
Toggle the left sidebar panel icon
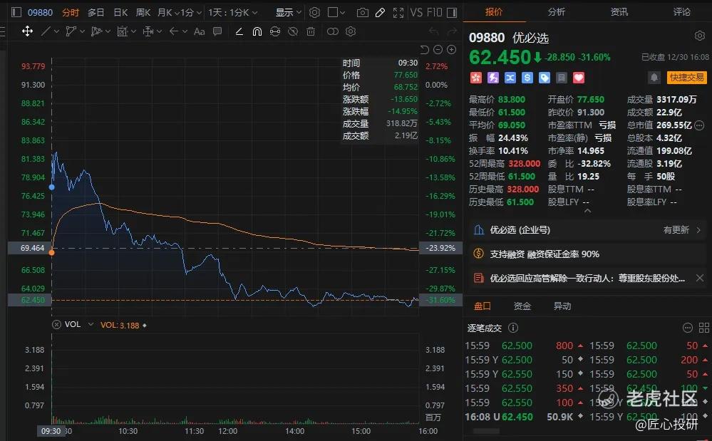click(x=16, y=12)
